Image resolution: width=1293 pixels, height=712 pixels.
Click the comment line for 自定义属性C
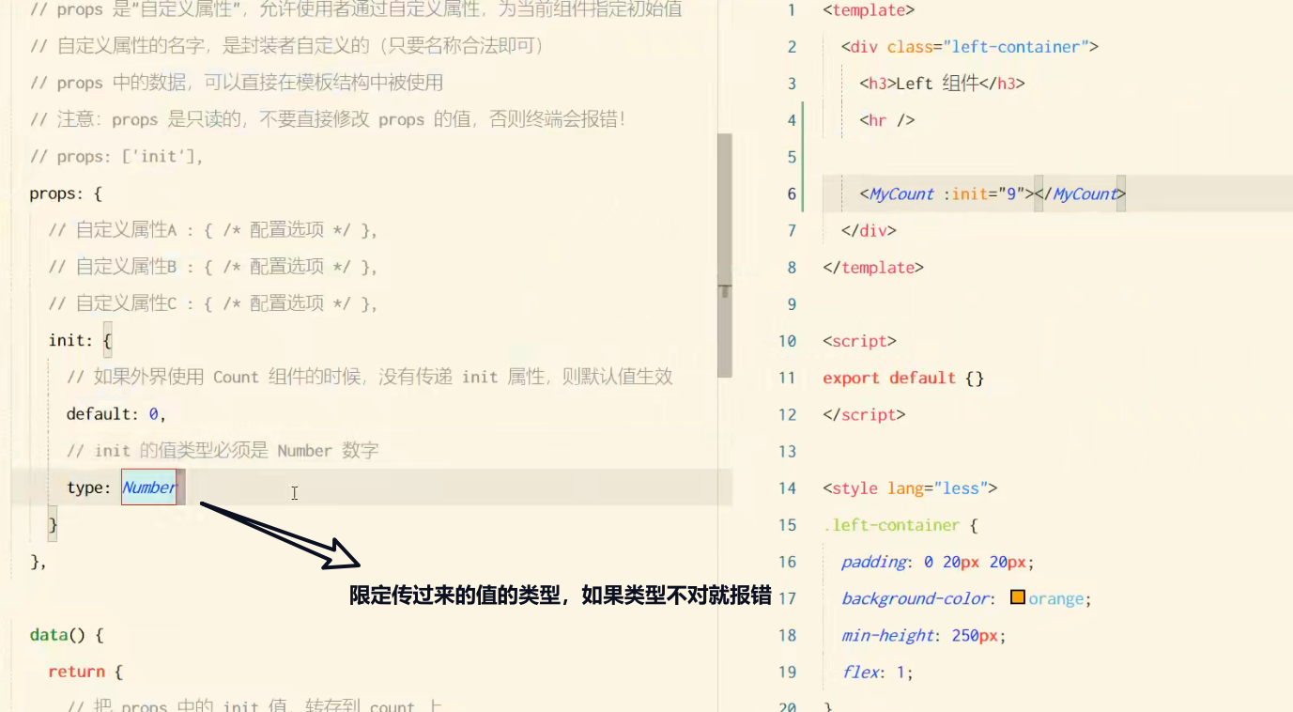pyautogui.click(x=213, y=303)
